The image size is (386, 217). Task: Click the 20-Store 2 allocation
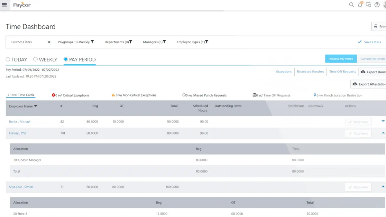pyautogui.click(x=20, y=213)
